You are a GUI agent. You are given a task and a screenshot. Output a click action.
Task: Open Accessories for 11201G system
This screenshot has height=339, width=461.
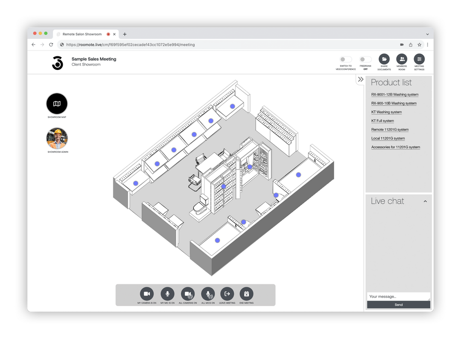(x=396, y=147)
